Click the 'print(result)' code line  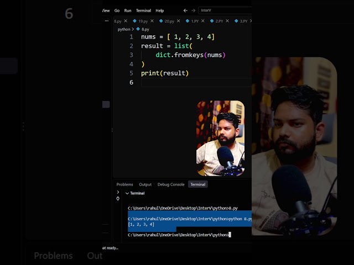click(165, 73)
